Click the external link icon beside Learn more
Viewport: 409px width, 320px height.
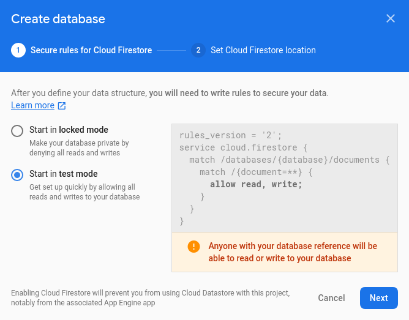[x=62, y=106]
